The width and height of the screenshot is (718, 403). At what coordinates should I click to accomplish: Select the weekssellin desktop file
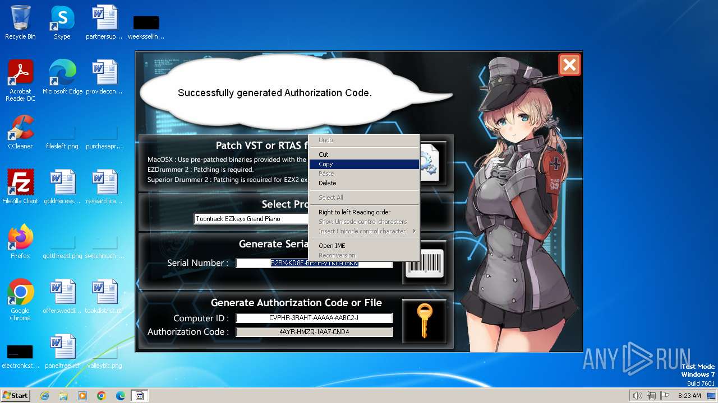click(x=146, y=27)
